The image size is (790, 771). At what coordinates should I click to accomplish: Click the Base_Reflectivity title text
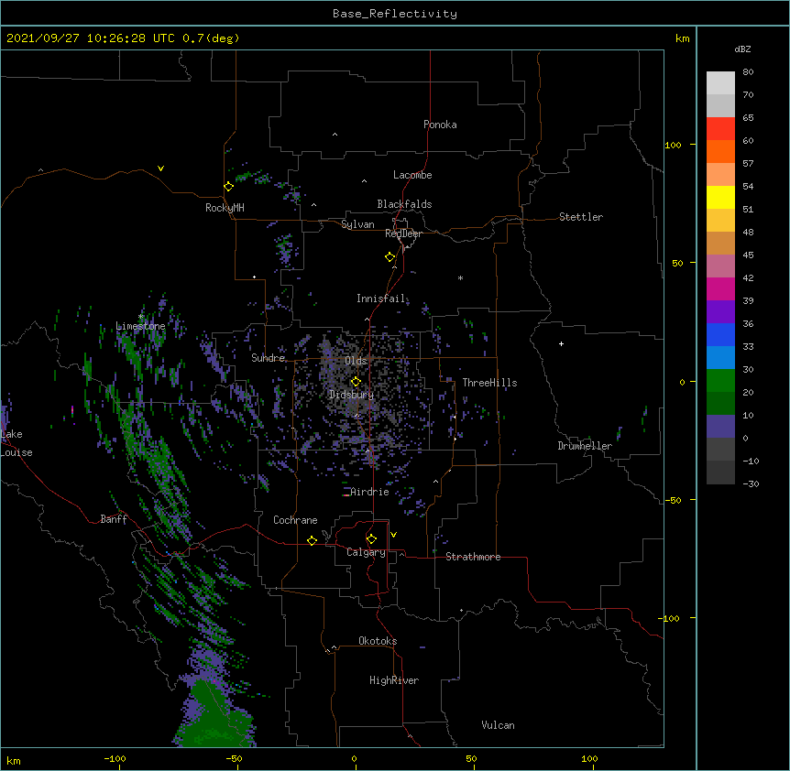click(395, 14)
